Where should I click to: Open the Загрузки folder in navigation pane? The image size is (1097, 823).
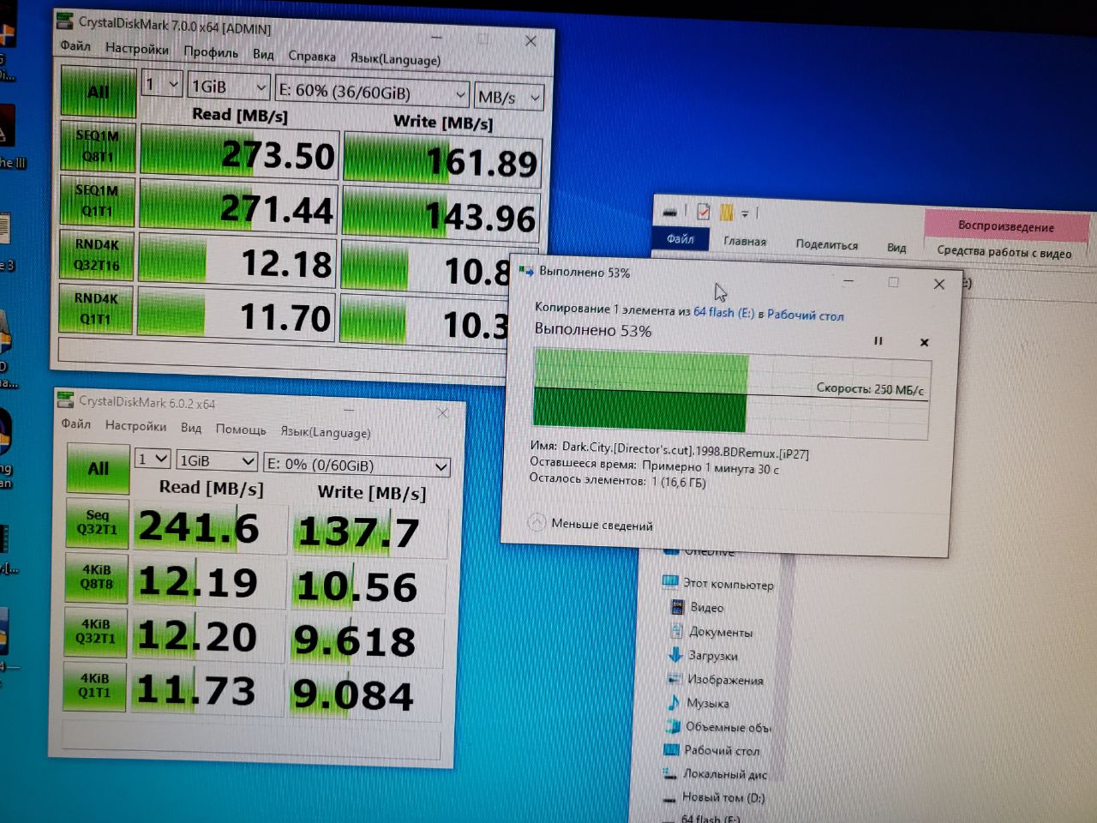click(x=703, y=655)
